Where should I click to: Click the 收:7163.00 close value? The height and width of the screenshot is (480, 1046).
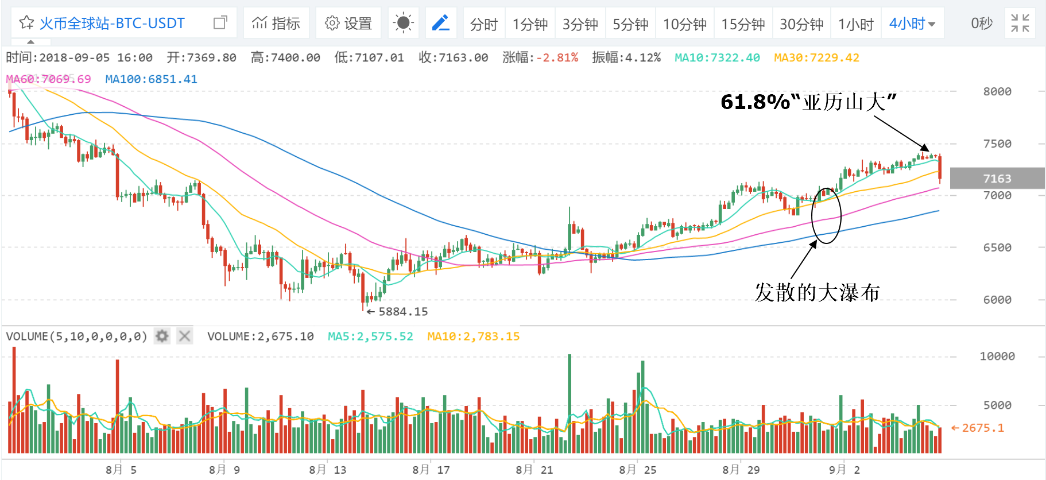[x=453, y=57]
